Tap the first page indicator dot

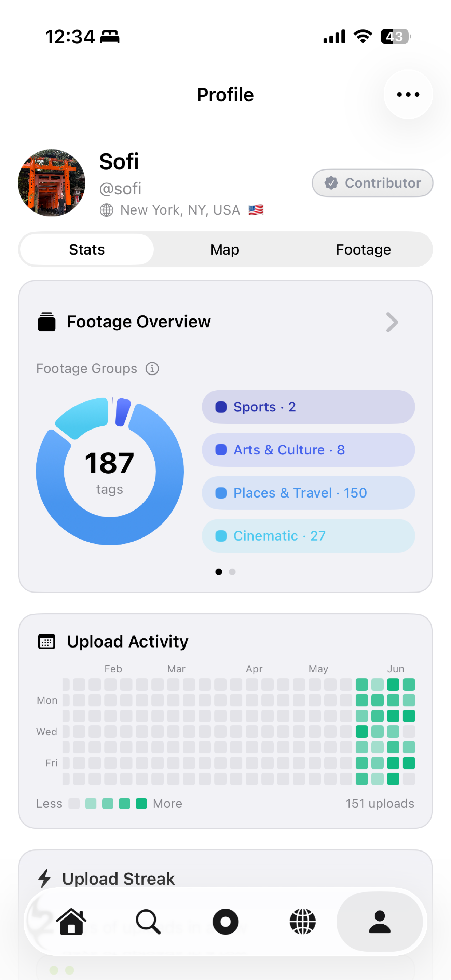click(219, 572)
